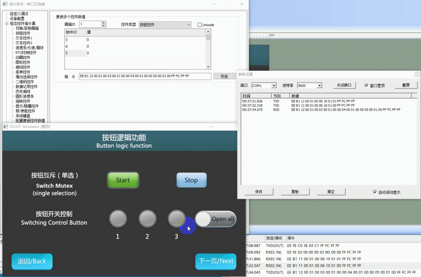Toggle 窗口置顶 checkbox
Screen dimensions: 421x277
366,85
